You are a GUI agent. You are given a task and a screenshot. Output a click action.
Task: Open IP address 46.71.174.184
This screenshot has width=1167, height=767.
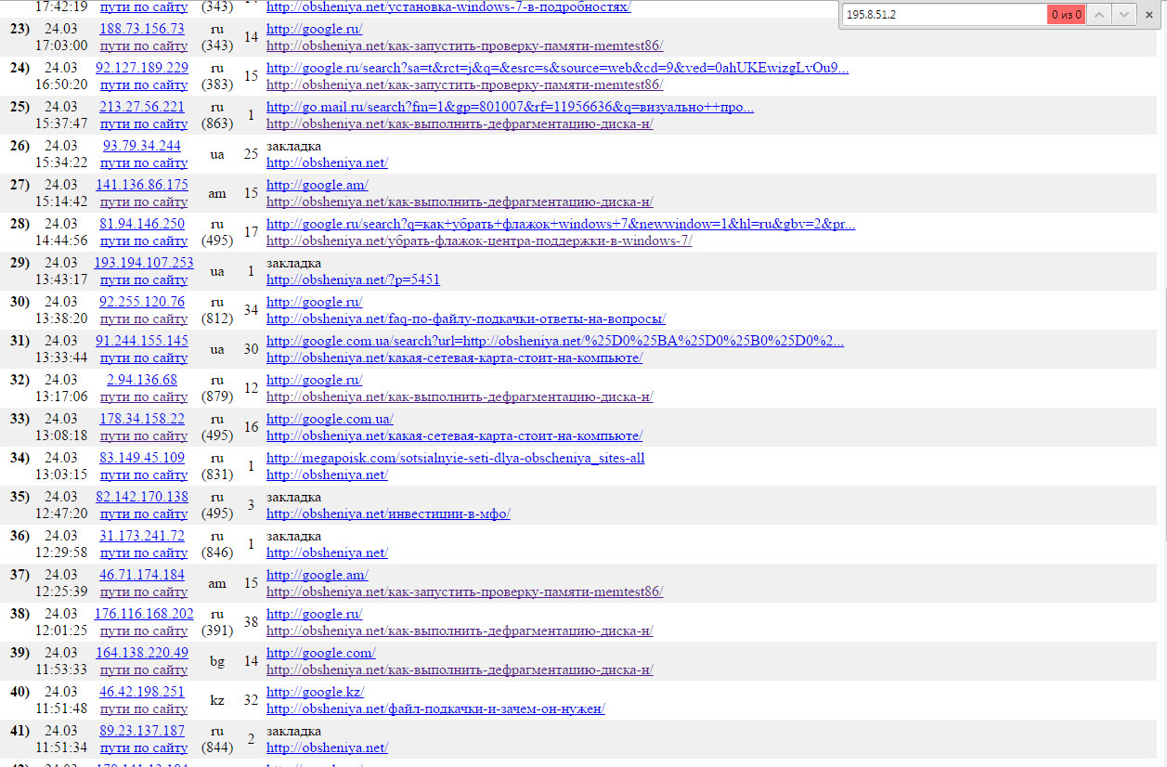(x=142, y=575)
